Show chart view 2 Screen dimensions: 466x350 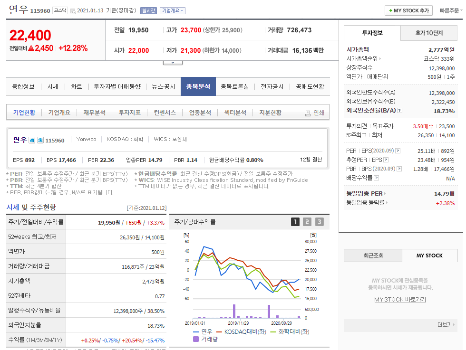pos(307,222)
